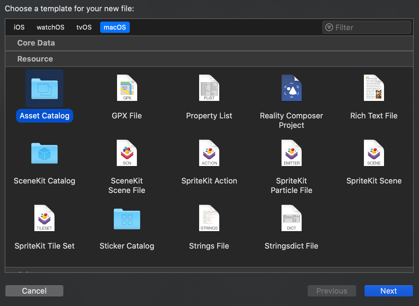Pick the SceneKit Scene File SCN icon
Image resolution: width=419 pixels, height=306 pixels.
pyautogui.click(x=127, y=153)
